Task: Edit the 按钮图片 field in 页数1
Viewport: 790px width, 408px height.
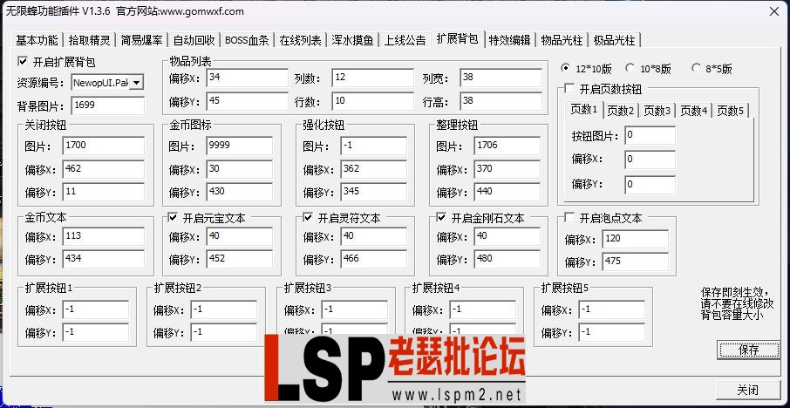Action: pos(650,135)
